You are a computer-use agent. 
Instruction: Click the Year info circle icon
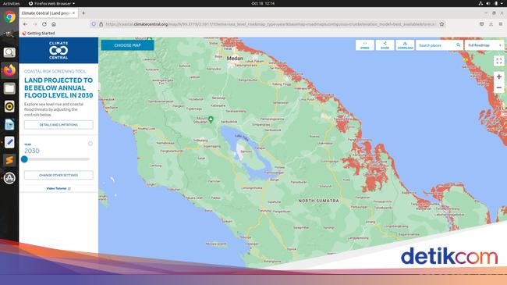coord(90,144)
